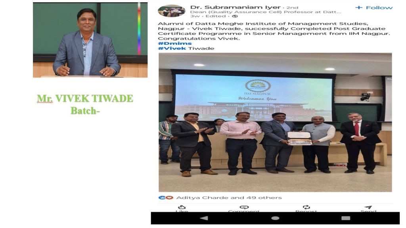Click the Like thumbs-up icon
Image resolution: width=406 pixels, height=228 pixels.
click(182, 207)
